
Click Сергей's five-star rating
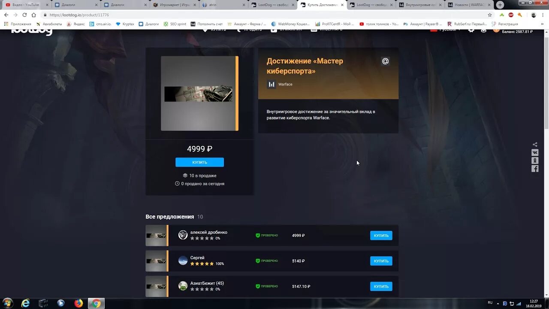202,264
